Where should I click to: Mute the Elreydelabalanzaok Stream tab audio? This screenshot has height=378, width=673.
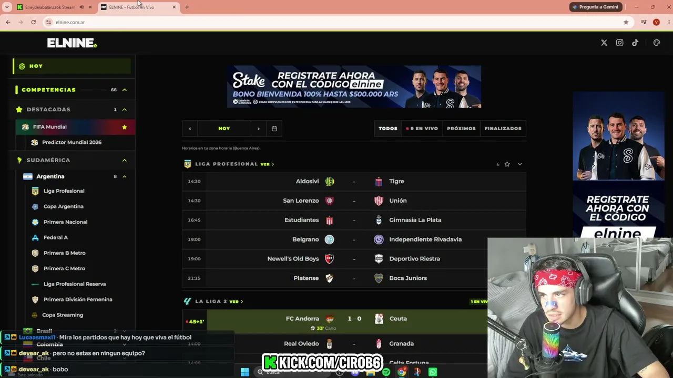coord(81,7)
